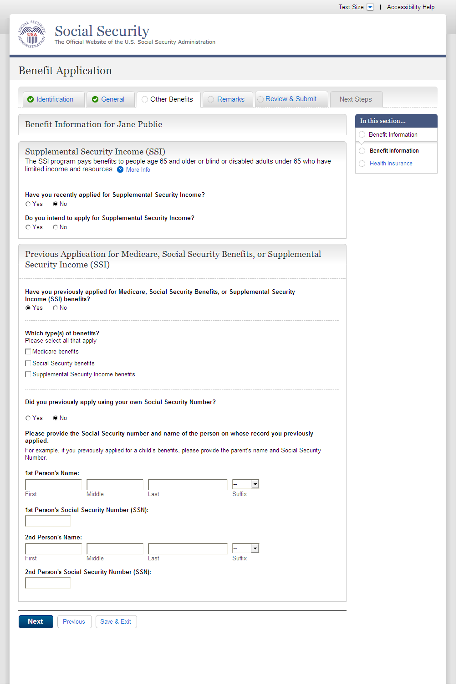Click the 1st Person's SSN input field
This screenshot has height=687, width=459.
[x=48, y=521]
